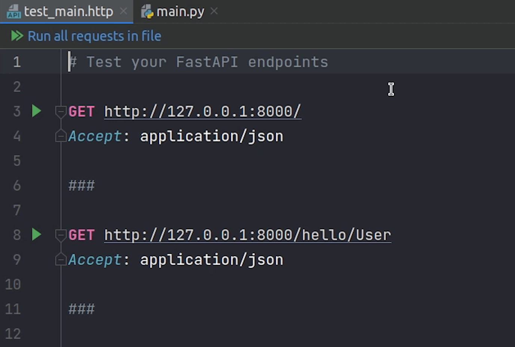Toggle the fold end marker on line 9
Image resolution: width=515 pixels, height=347 pixels.
60,259
